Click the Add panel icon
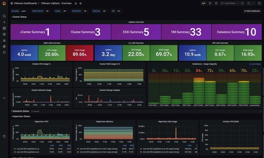 click(204, 3)
